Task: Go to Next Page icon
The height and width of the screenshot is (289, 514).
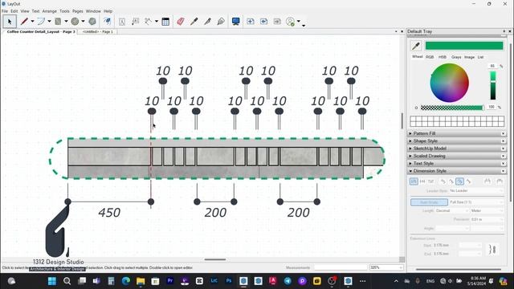Action: pos(277,22)
